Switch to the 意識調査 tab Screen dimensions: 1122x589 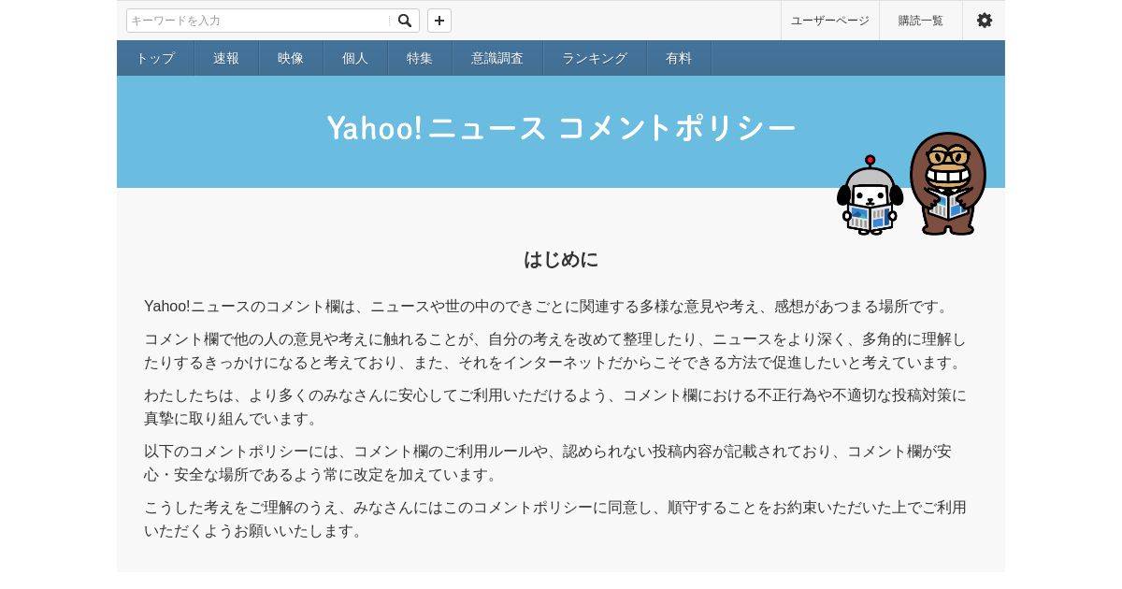coord(497,58)
